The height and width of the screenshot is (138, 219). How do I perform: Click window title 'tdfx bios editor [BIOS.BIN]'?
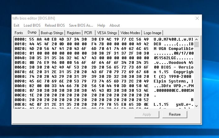[34, 18]
